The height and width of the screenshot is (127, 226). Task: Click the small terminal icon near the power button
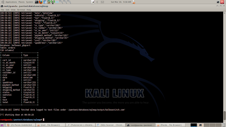point(218,2)
